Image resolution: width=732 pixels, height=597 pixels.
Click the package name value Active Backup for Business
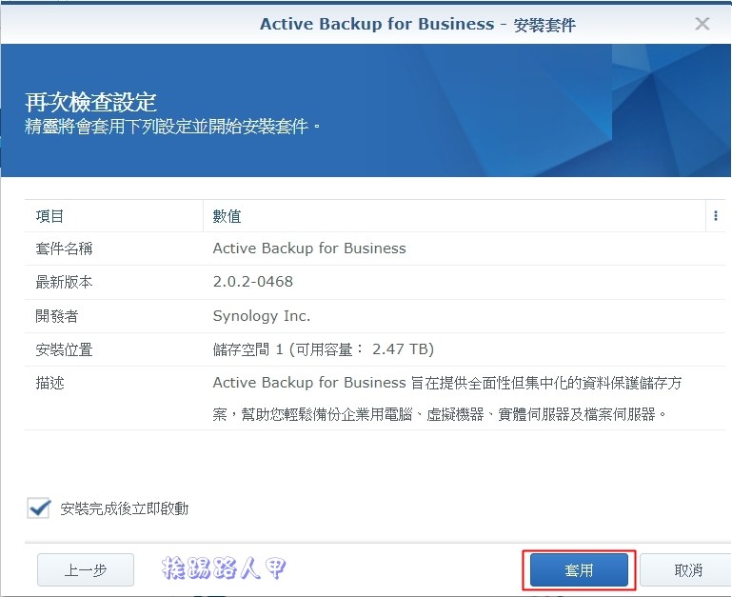pos(309,249)
